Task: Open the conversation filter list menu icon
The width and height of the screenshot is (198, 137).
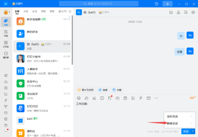Action: [x=70, y=11]
